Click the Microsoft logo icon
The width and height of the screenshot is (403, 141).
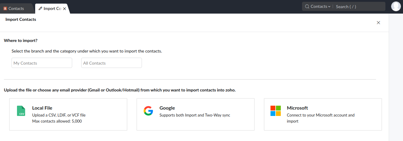(276, 111)
